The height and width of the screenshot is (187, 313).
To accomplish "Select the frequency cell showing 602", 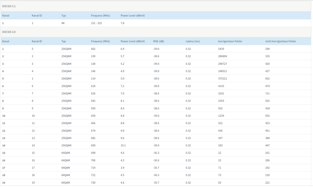I will tap(93, 49).
